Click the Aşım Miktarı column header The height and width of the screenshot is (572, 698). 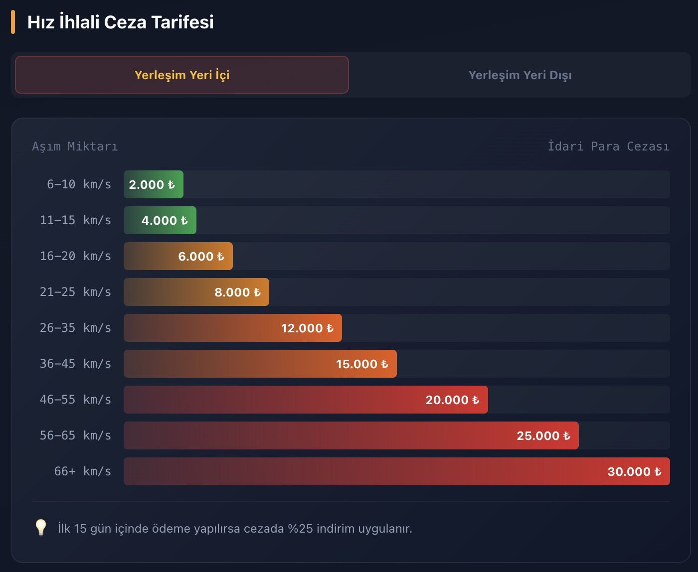tap(75, 146)
